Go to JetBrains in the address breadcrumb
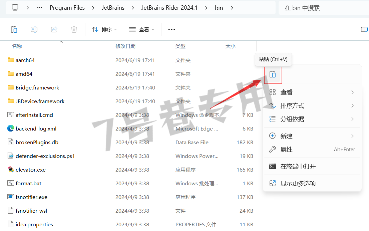The image size is (369, 231). pyautogui.click(x=113, y=8)
